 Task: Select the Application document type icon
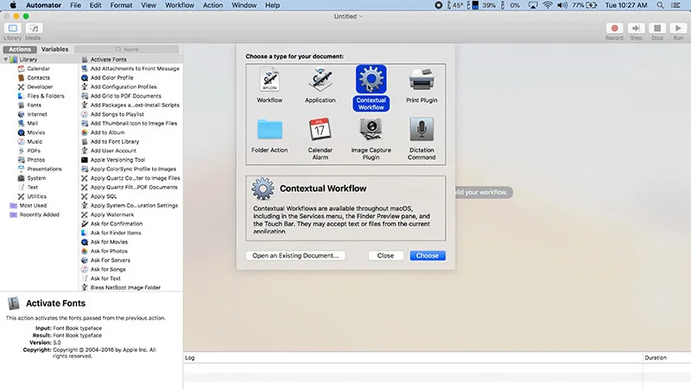coord(320,80)
